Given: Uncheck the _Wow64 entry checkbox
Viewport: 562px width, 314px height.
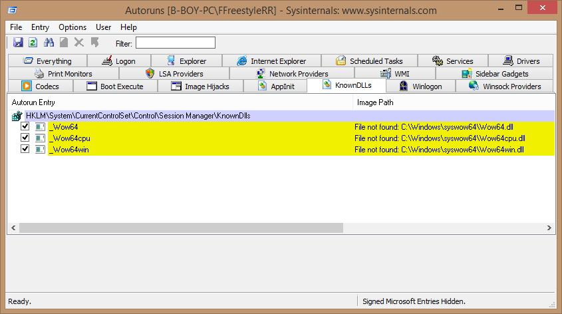Looking at the screenshot, I should pos(25,126).
